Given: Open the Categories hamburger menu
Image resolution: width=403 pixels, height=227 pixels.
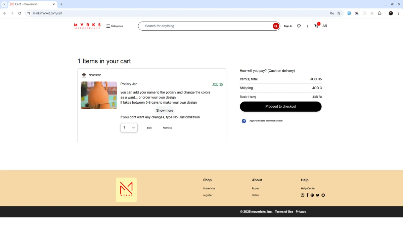Looking at the screenshot, I should pos(115,26).
